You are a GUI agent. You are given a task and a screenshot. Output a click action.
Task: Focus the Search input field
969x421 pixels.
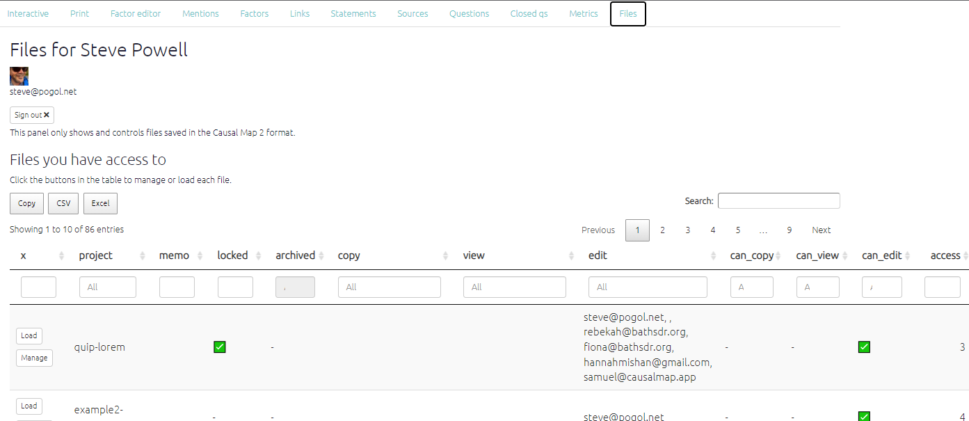click(x=778, y=201)
